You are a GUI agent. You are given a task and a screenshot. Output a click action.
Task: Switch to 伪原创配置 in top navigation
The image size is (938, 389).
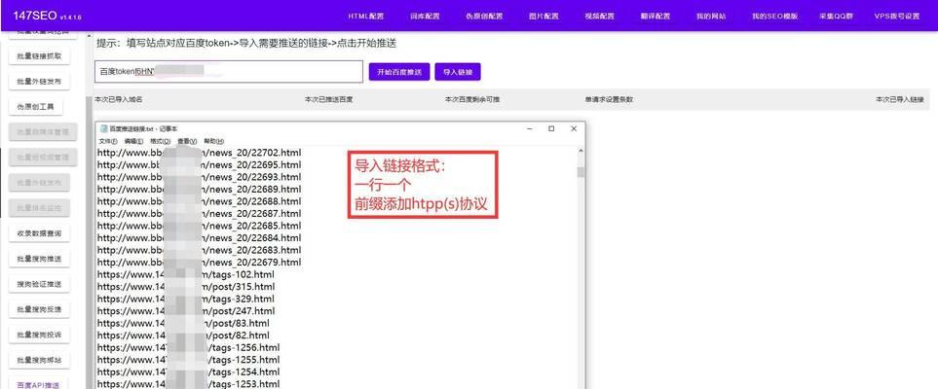[x=484, y=17]
